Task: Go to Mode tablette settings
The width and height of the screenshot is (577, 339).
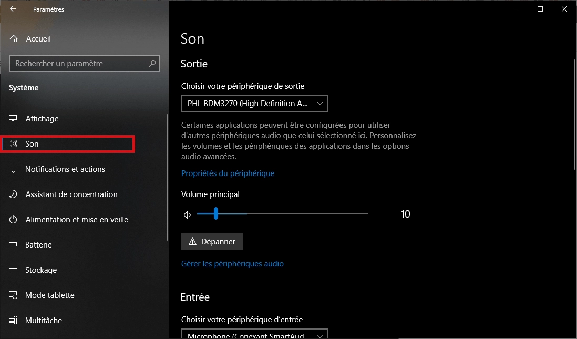Action: pos(49,295)
